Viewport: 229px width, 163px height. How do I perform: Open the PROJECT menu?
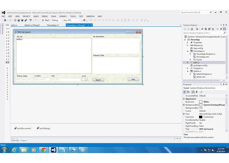point(26,16)
